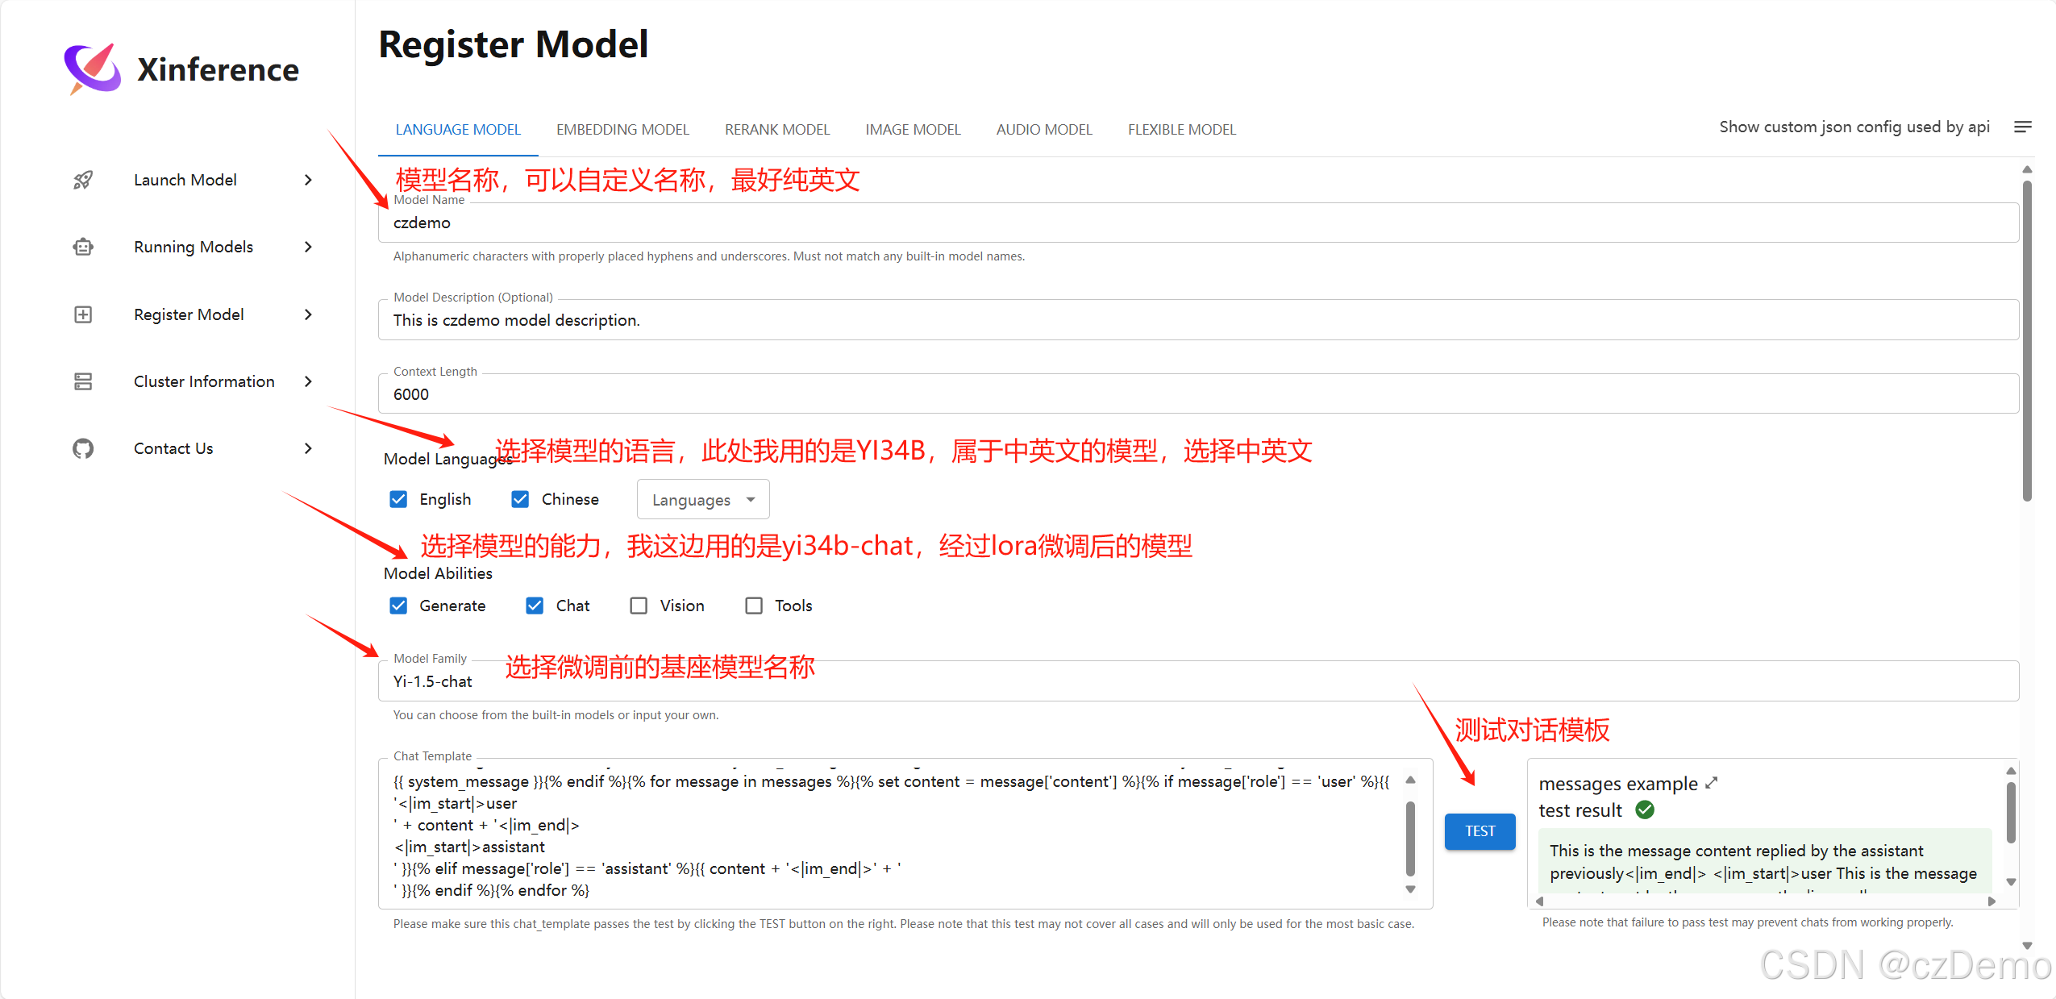Click the test result panel scroll-up arrow
The height and width of the screenshot is (999, 2056).
(2011, 771)
